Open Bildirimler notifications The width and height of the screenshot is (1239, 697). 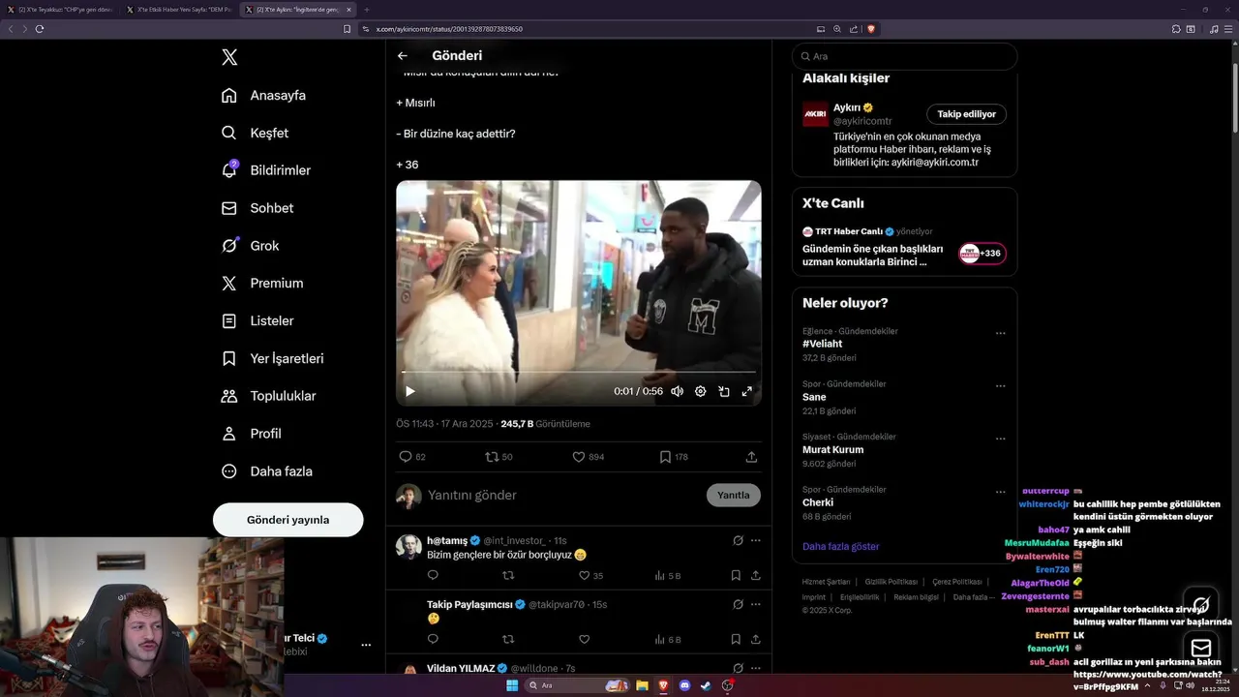click(266, 170)
